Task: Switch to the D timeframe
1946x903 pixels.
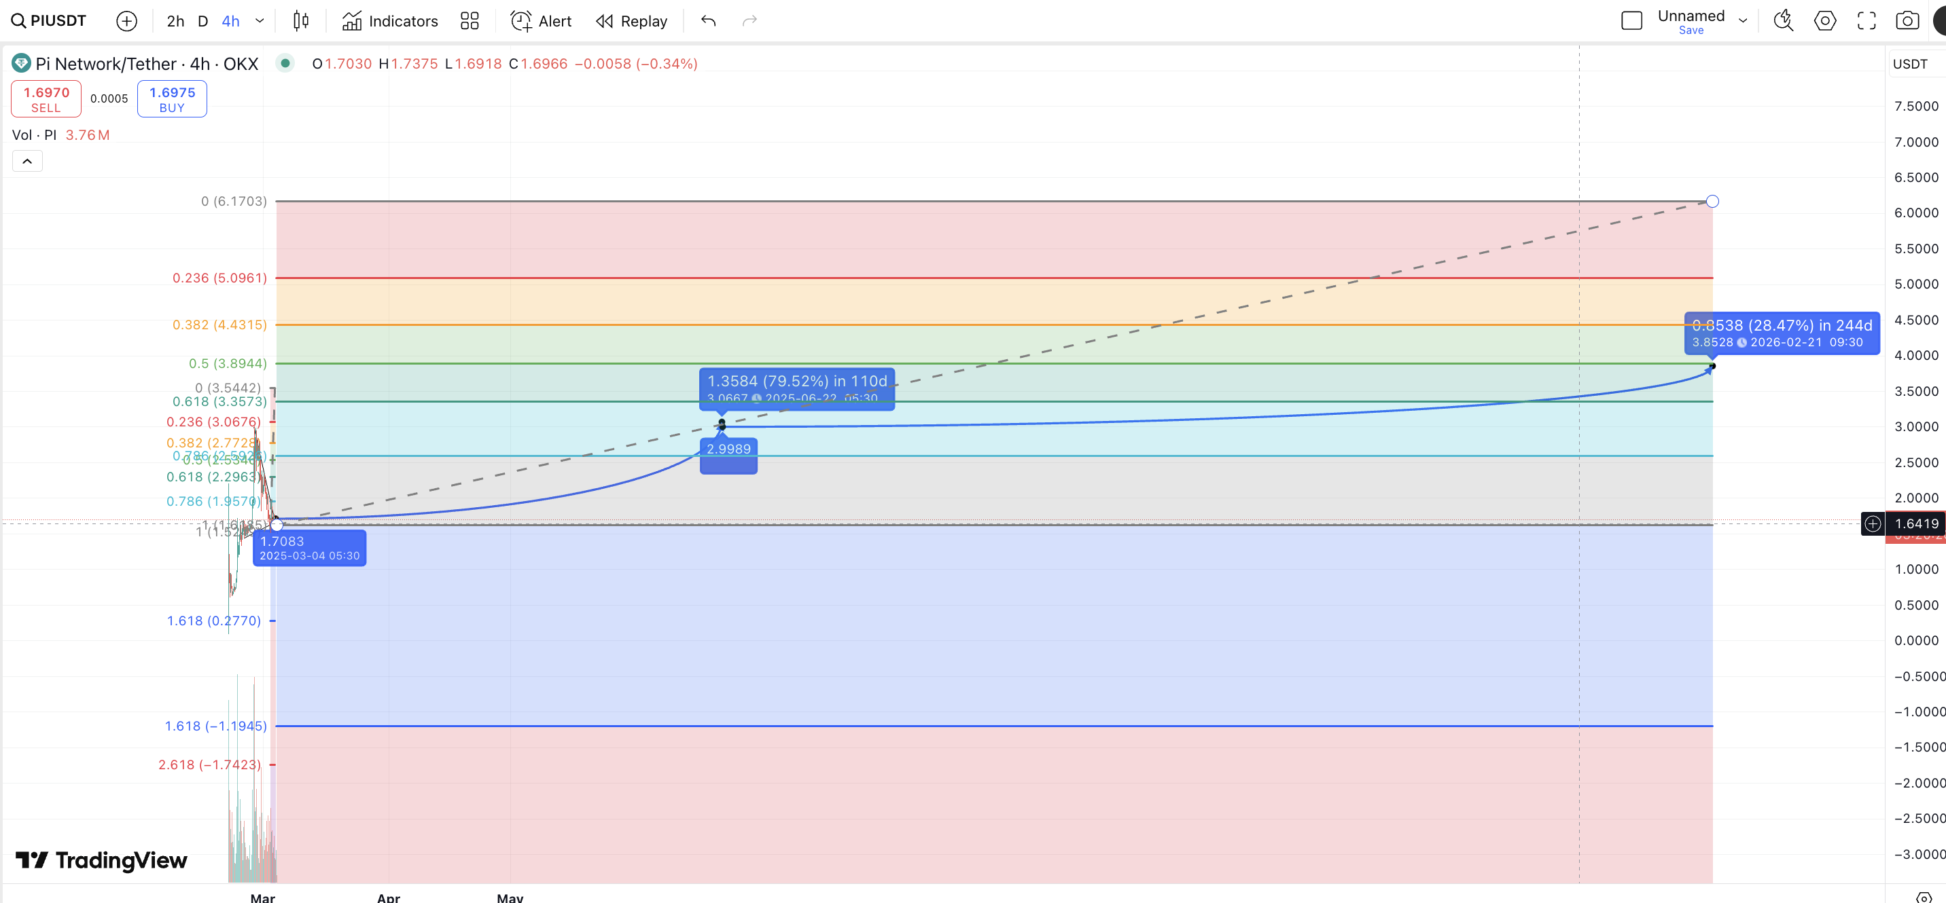Action: [202, 21]
